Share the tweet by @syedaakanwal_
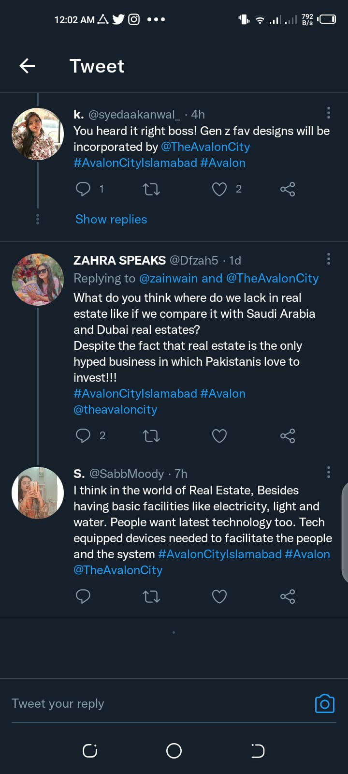The width and height of the screenshot is (348, 774). pyautogui.click(x=288, y=189)
